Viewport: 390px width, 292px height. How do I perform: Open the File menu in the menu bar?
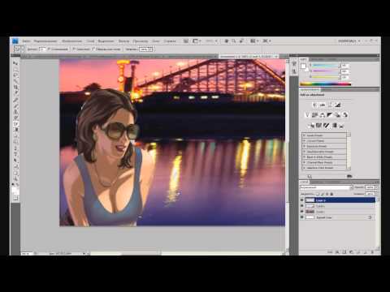point(26,41)
